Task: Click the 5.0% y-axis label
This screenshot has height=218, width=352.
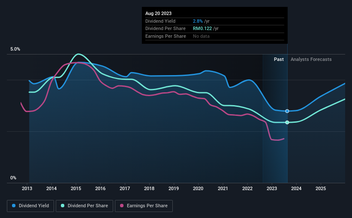Action: pyautogui.click(x=15, y=49)
